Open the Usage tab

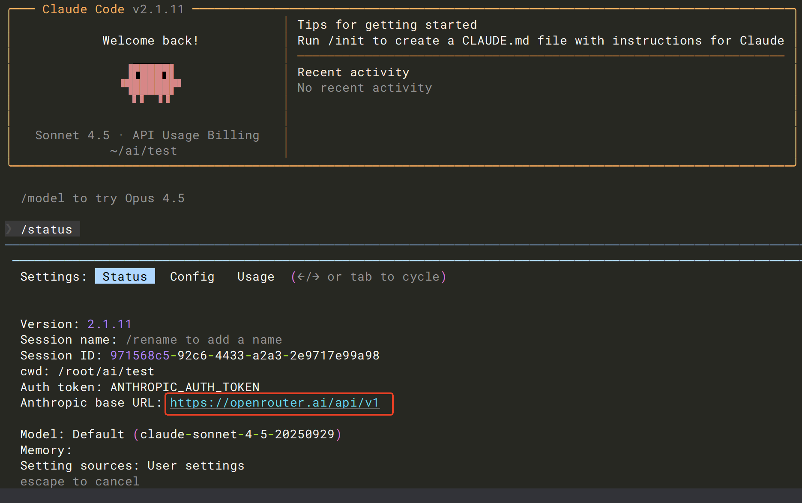[x=256, y=277]
